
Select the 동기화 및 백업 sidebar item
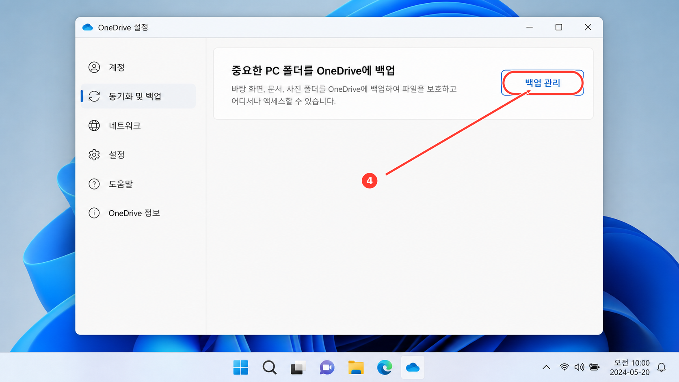click(x=138, y=96)
